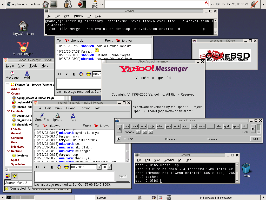Open emoticon picker in miauwrei chat
The image size is (266, 200).
[66, 167]
